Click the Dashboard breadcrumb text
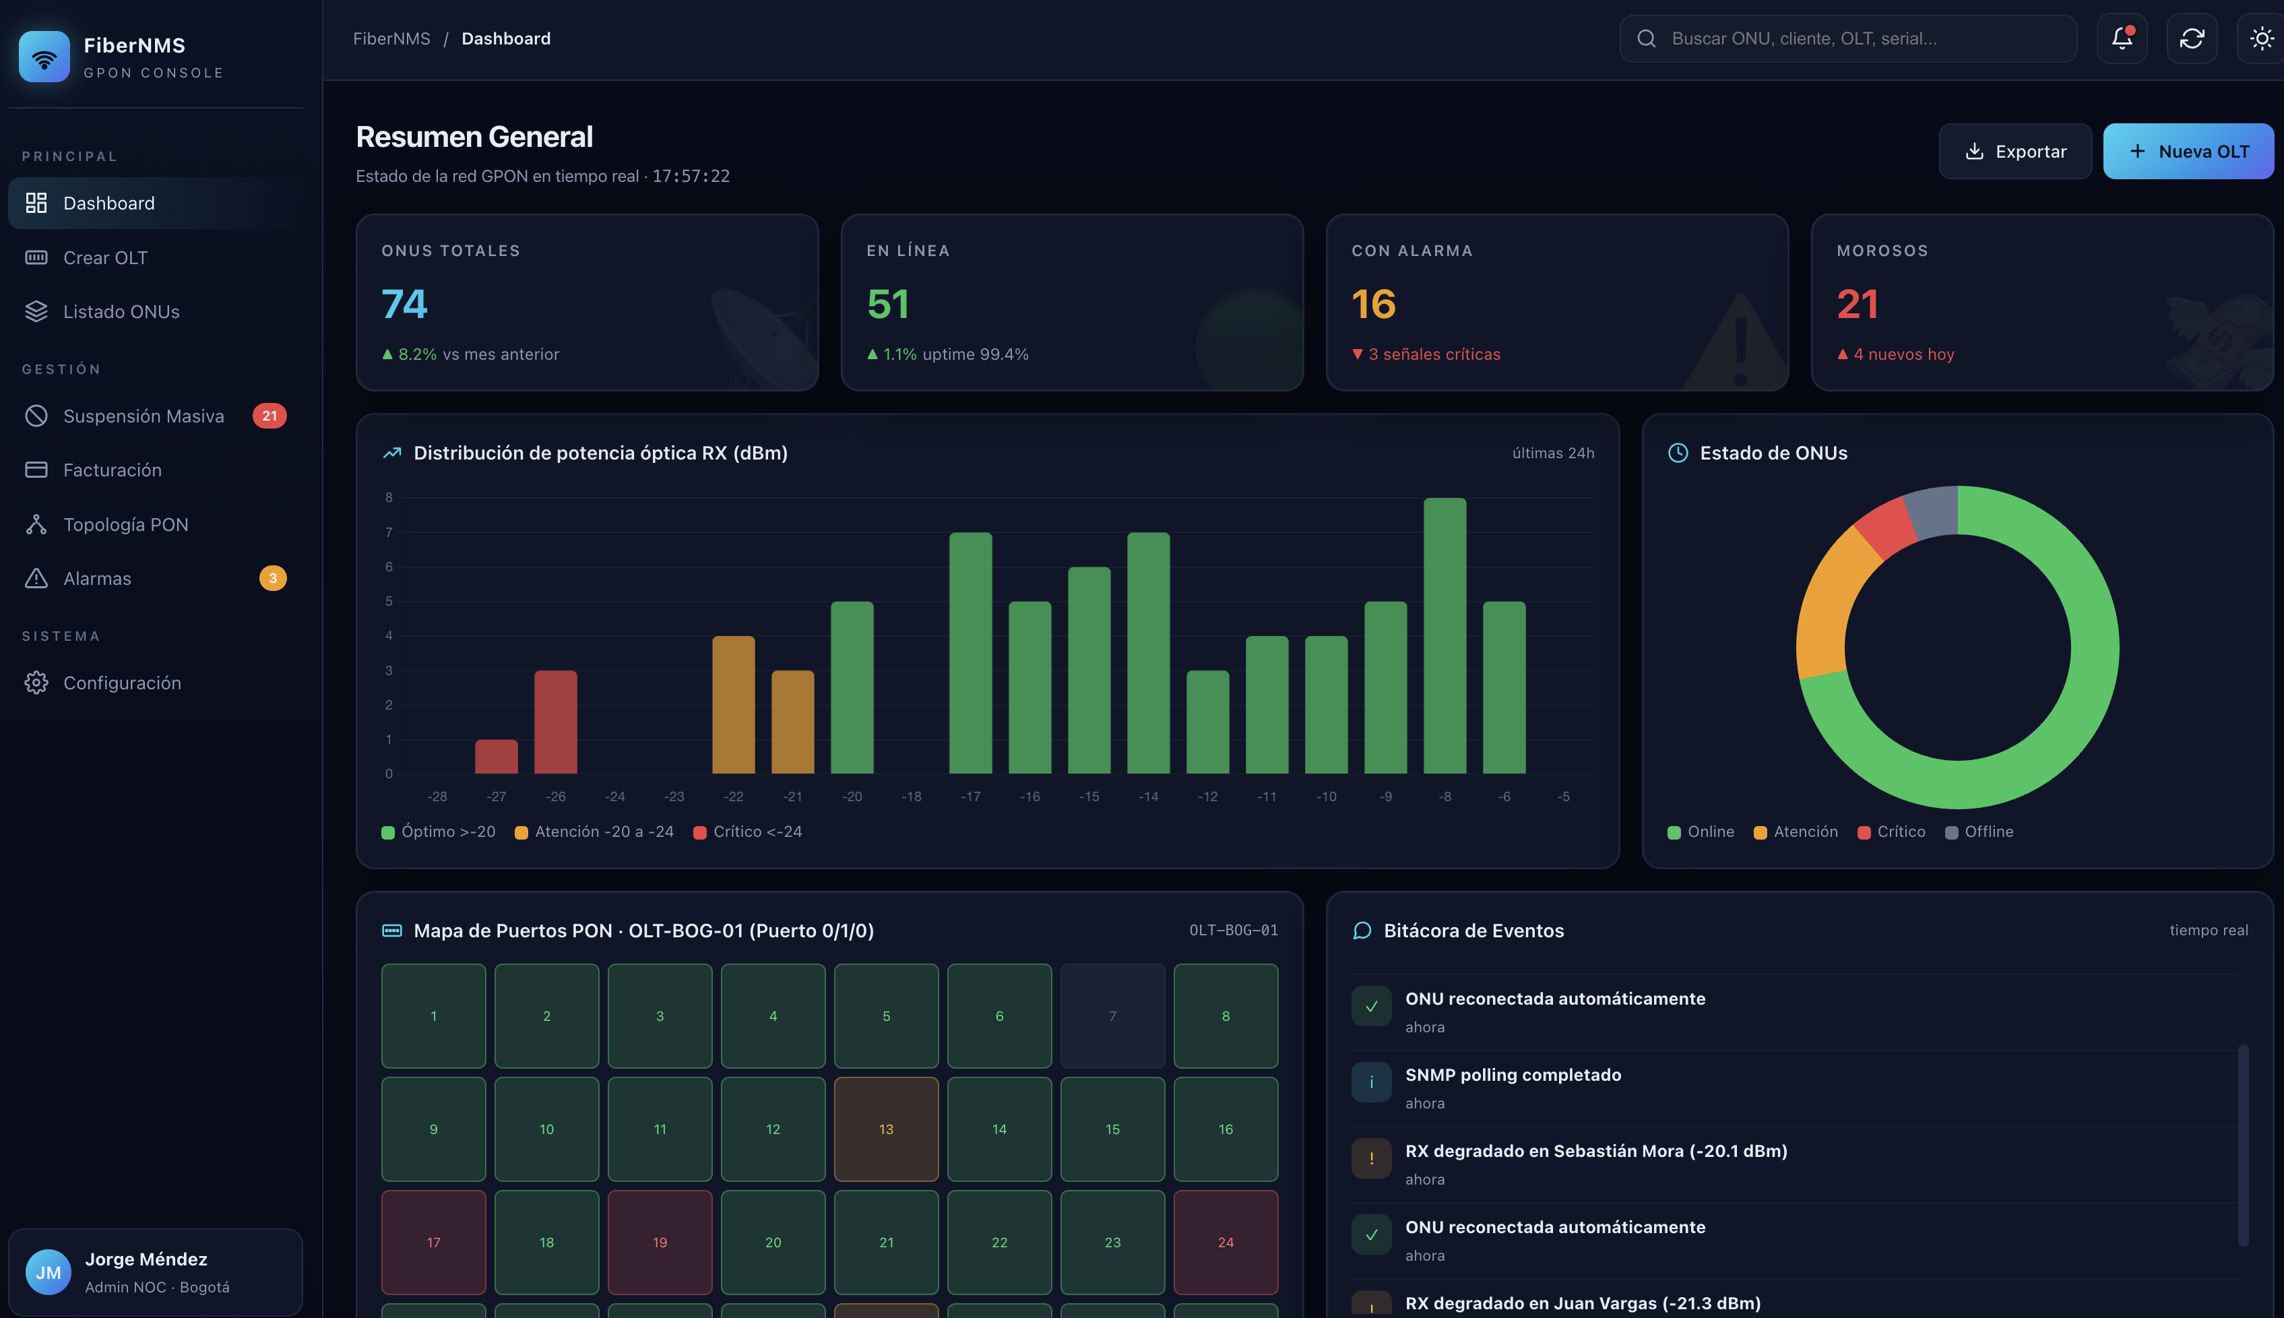2284x1318 pixels. (506, 38)
